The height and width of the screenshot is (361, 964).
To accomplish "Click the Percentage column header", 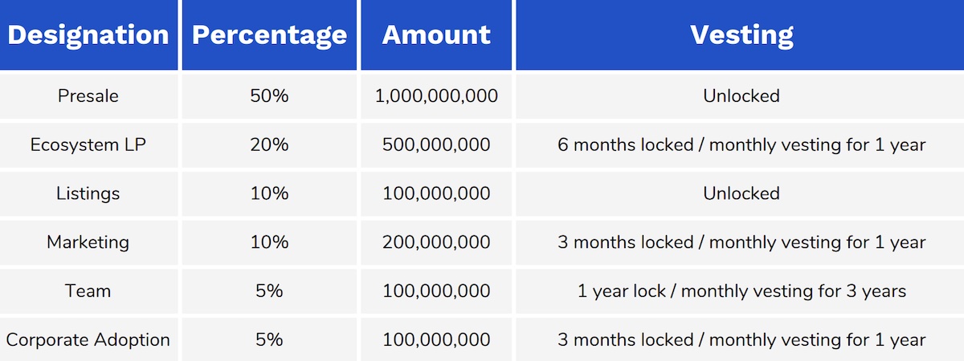I will tap(269, 34).
